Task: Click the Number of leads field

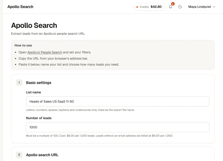Action: pos(117,127)
